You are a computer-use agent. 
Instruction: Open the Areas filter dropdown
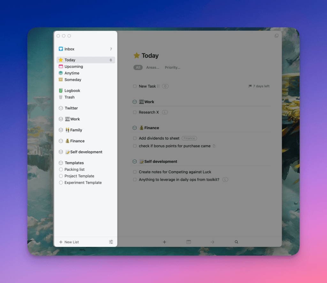153,67
